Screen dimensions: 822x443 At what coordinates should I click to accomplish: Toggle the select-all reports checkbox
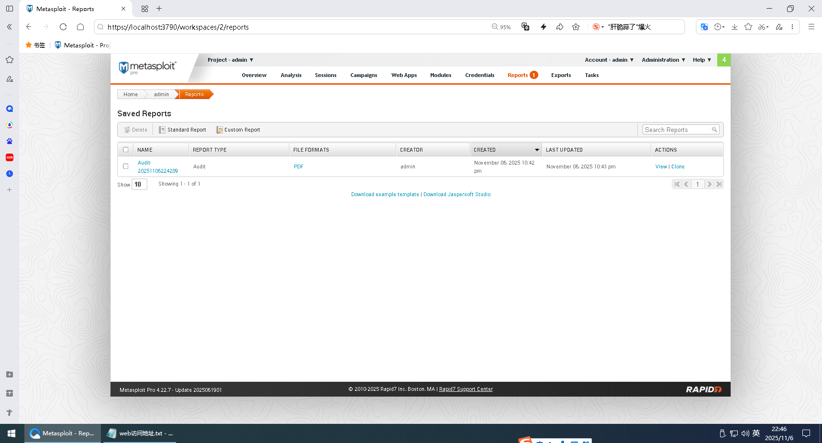pyautogui.click(x=126, y=150)
